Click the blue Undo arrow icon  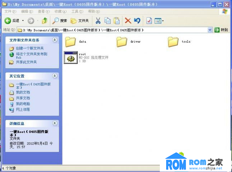point(137,21)
